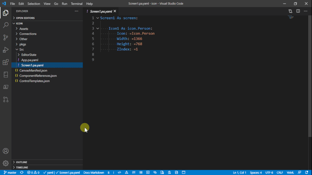Expand the Timeline section

pyautogui.click(x=22, y=167)
